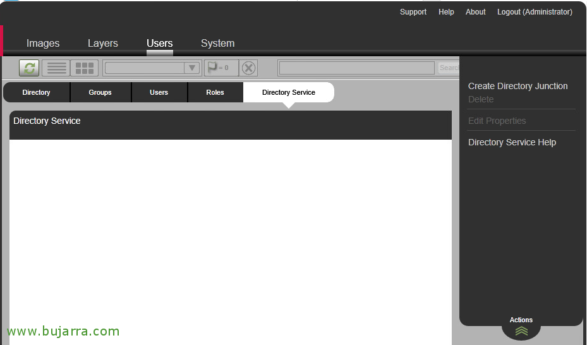Viewport: 587px width, 345px height.
Task: Select the Roles sub-tab
Action: (215, 92)
